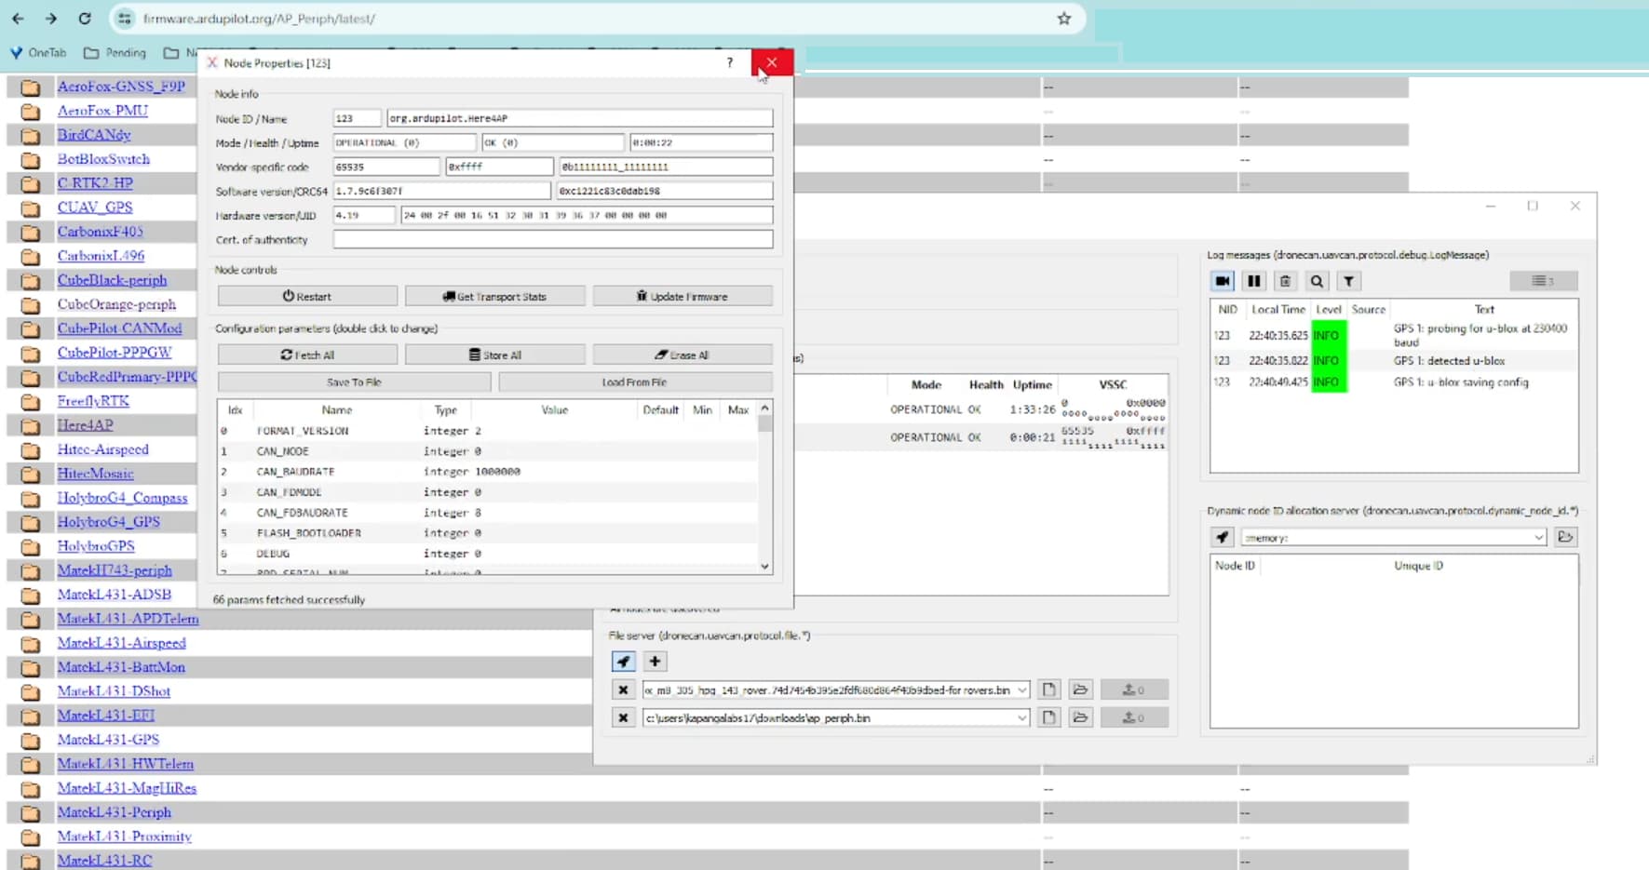Click the help question mark in Node Properties
Viewport: 1649px width, 870px height.
coord(729,62)
